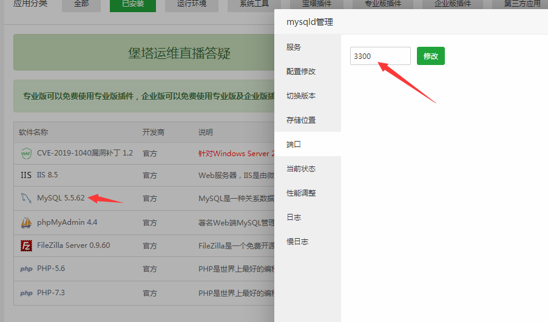Open FileZilla Server 0.9.60 entry
548x322 pixels.
(x=73, y=245)
